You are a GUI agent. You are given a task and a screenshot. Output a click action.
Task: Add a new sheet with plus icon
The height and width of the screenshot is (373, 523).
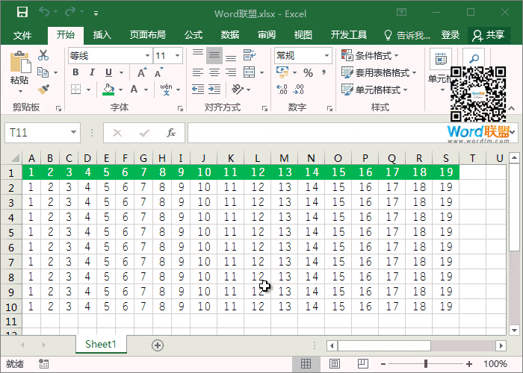157,345
